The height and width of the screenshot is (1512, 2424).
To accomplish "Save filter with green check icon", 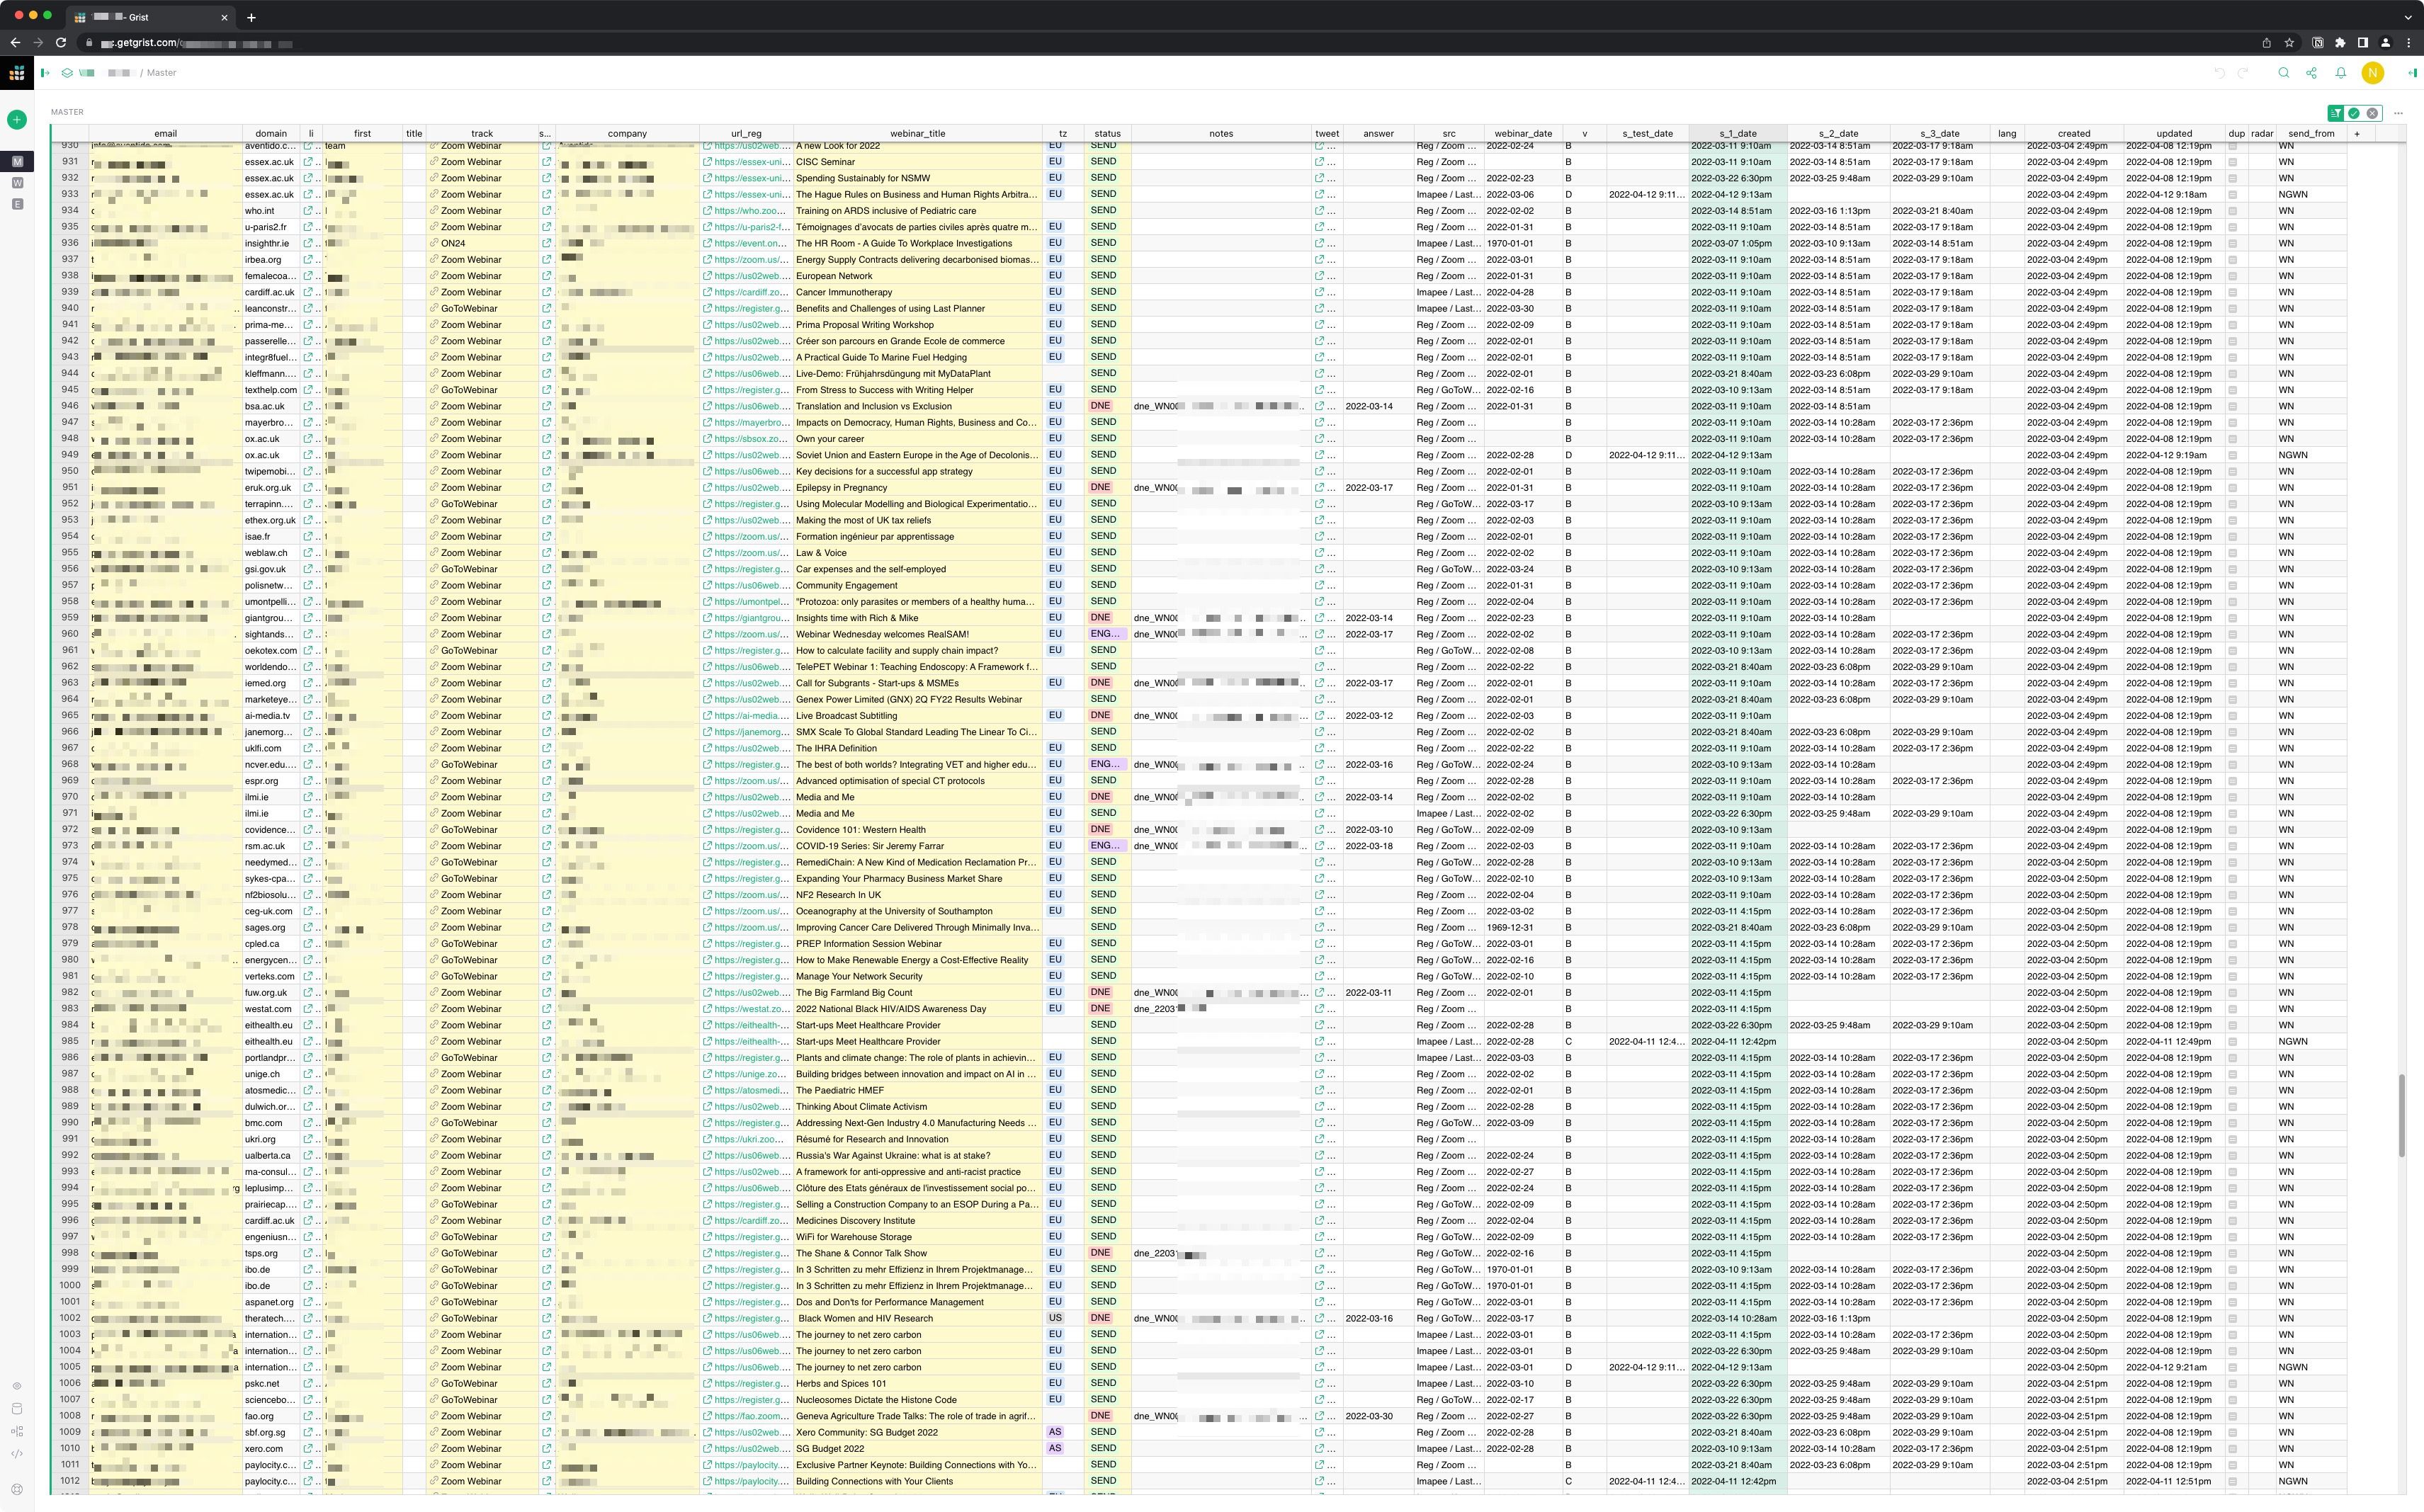I will click(2354, 113).
